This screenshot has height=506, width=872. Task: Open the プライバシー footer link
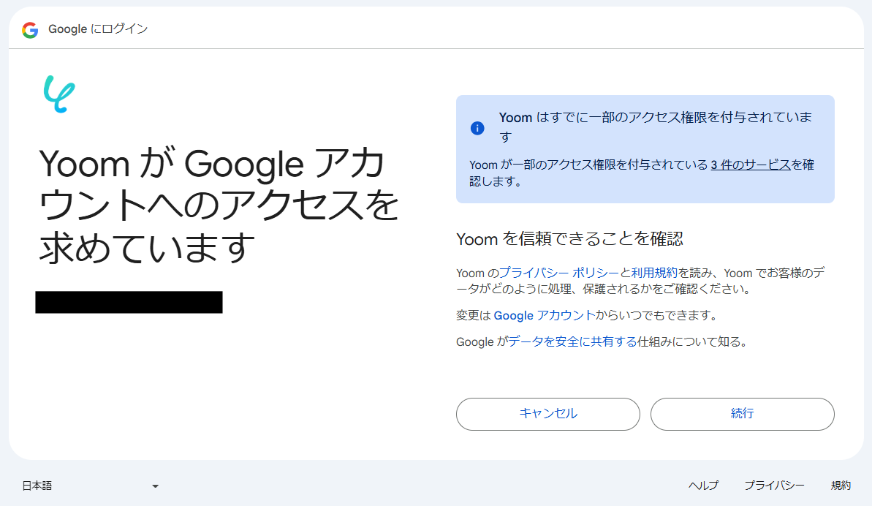[774, 486]
